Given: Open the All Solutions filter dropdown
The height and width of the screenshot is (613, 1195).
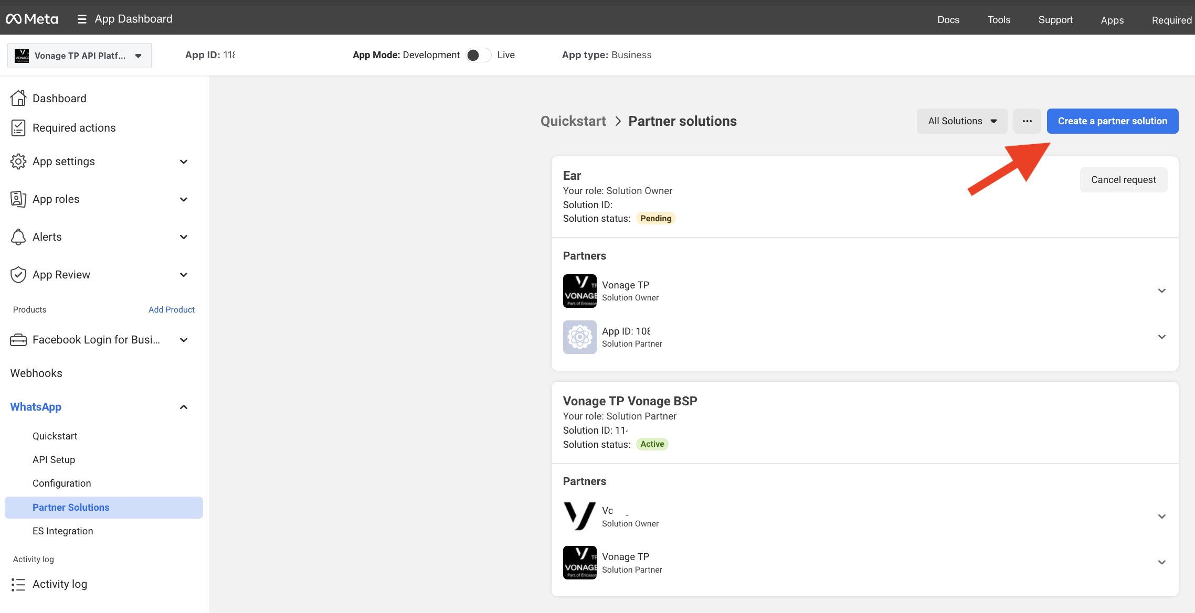Looking at the screenshot, I should pyautogui.click(x=962, y=121).
